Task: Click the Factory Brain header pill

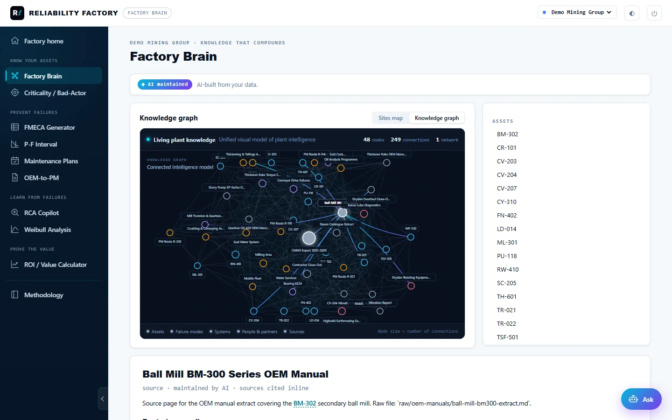Action: pyautogui.click(x=147, y=13)
